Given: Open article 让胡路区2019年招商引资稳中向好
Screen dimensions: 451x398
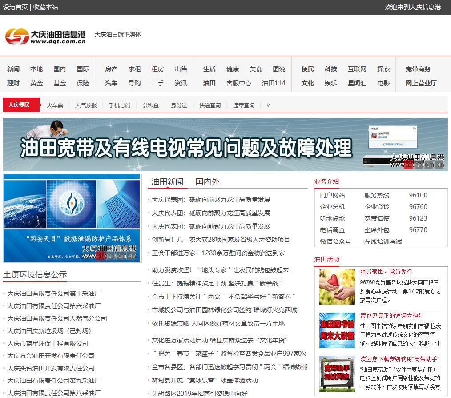Looking at the screenshot, I should (200, 394).
